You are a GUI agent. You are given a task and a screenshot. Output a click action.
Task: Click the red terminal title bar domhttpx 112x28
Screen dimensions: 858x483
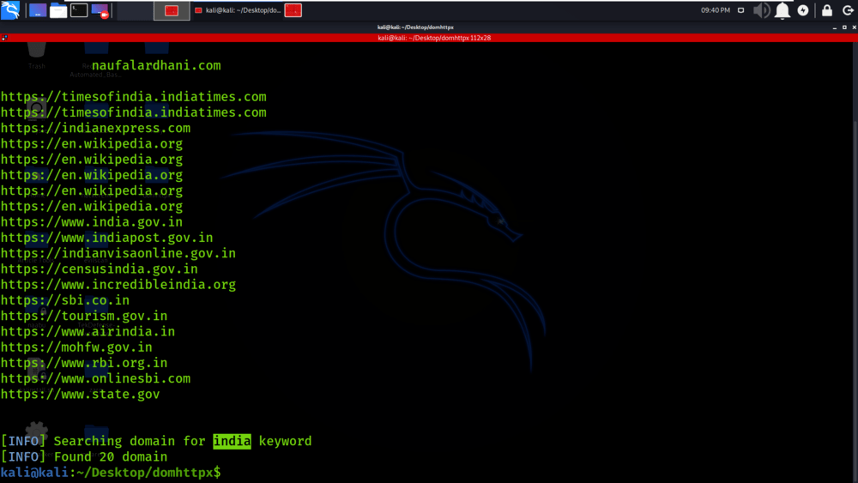(x=429, y=38)
